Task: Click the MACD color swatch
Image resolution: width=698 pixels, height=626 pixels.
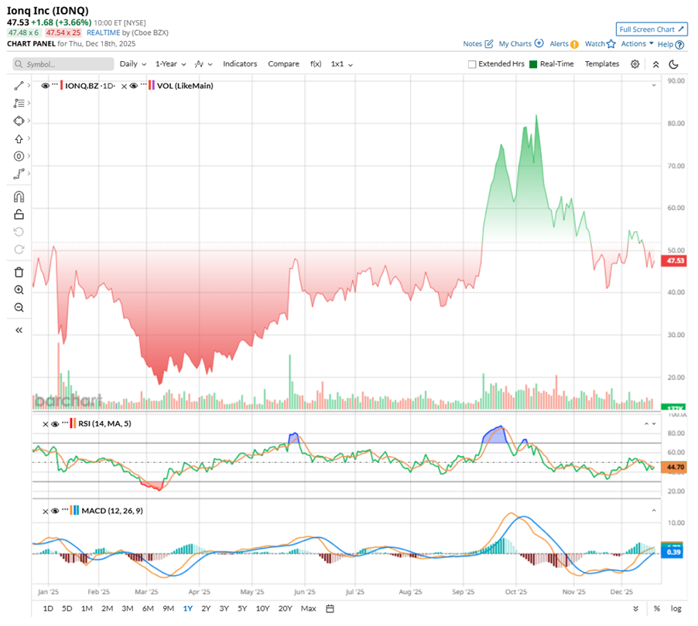Action: tap(75, 510)
